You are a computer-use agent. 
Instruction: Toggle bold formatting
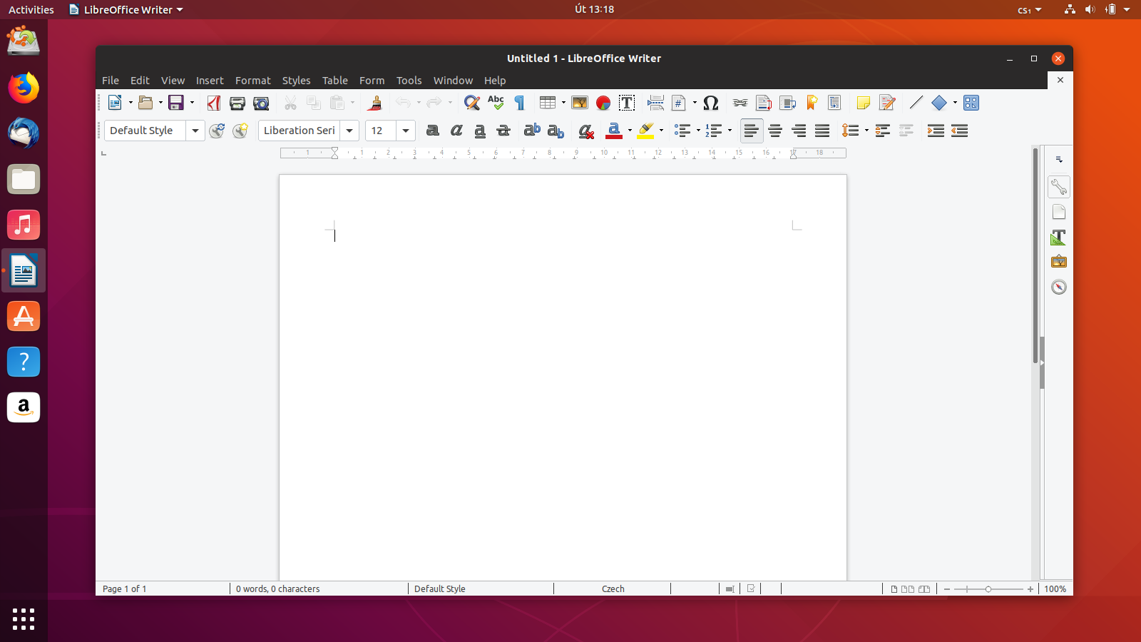coord(432,131)
